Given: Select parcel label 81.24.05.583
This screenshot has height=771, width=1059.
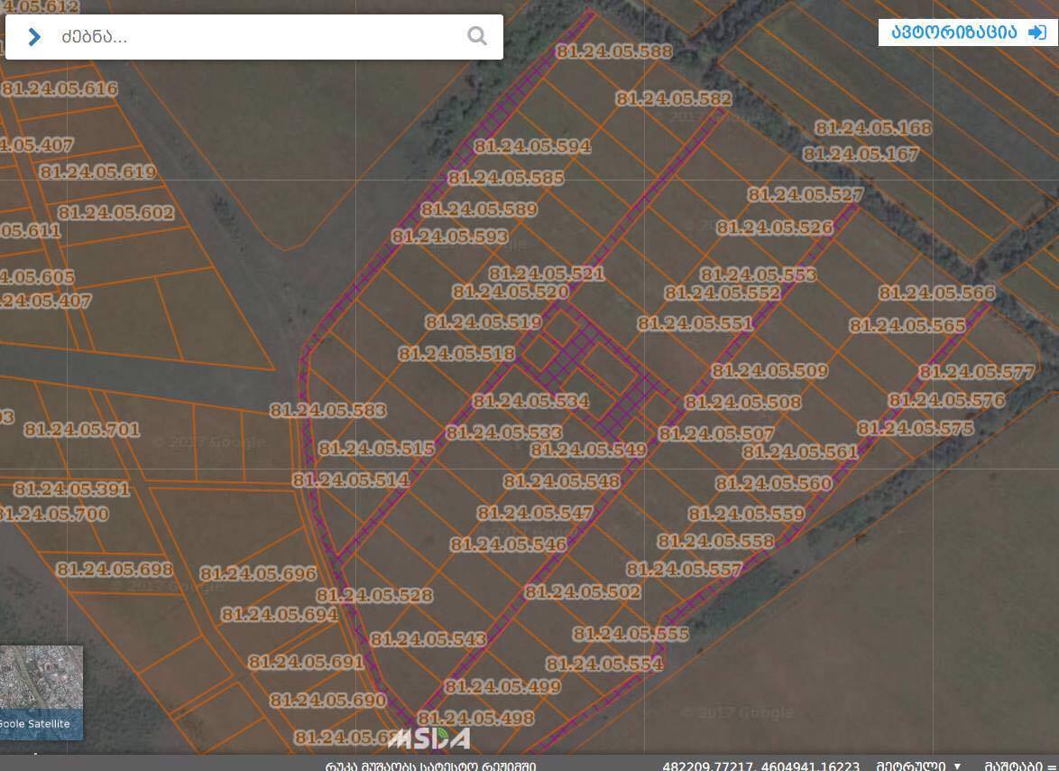Looking at the screenshot, I should (x=327, y=410).
